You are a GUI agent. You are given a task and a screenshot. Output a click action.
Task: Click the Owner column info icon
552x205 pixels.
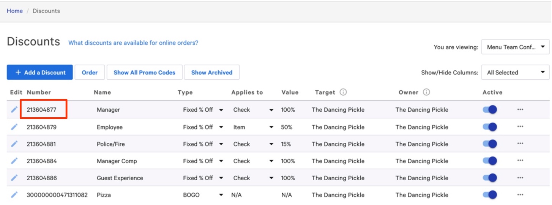click(426, 92)
